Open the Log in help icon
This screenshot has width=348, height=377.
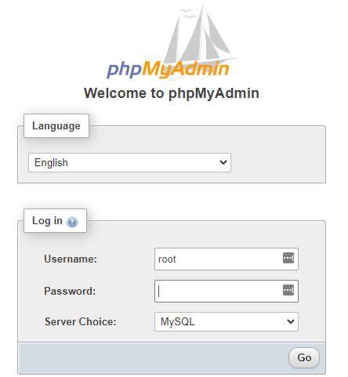coord(72,222)
